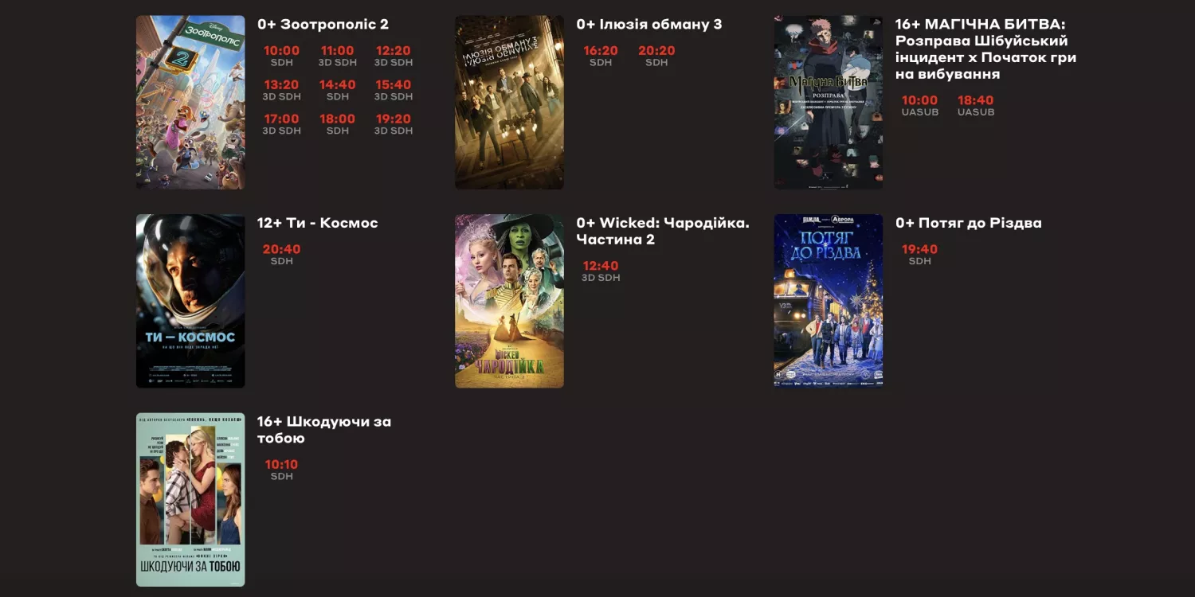The width and height of the screenshot is (1195, 597).
Task: Click the МАГІЧНА БИТВА anime poster
Action: 827,102
